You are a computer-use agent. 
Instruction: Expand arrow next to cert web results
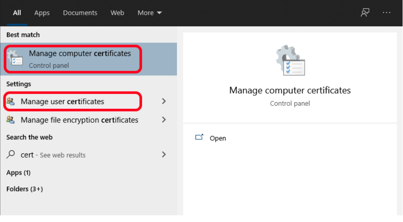point(164,155)
